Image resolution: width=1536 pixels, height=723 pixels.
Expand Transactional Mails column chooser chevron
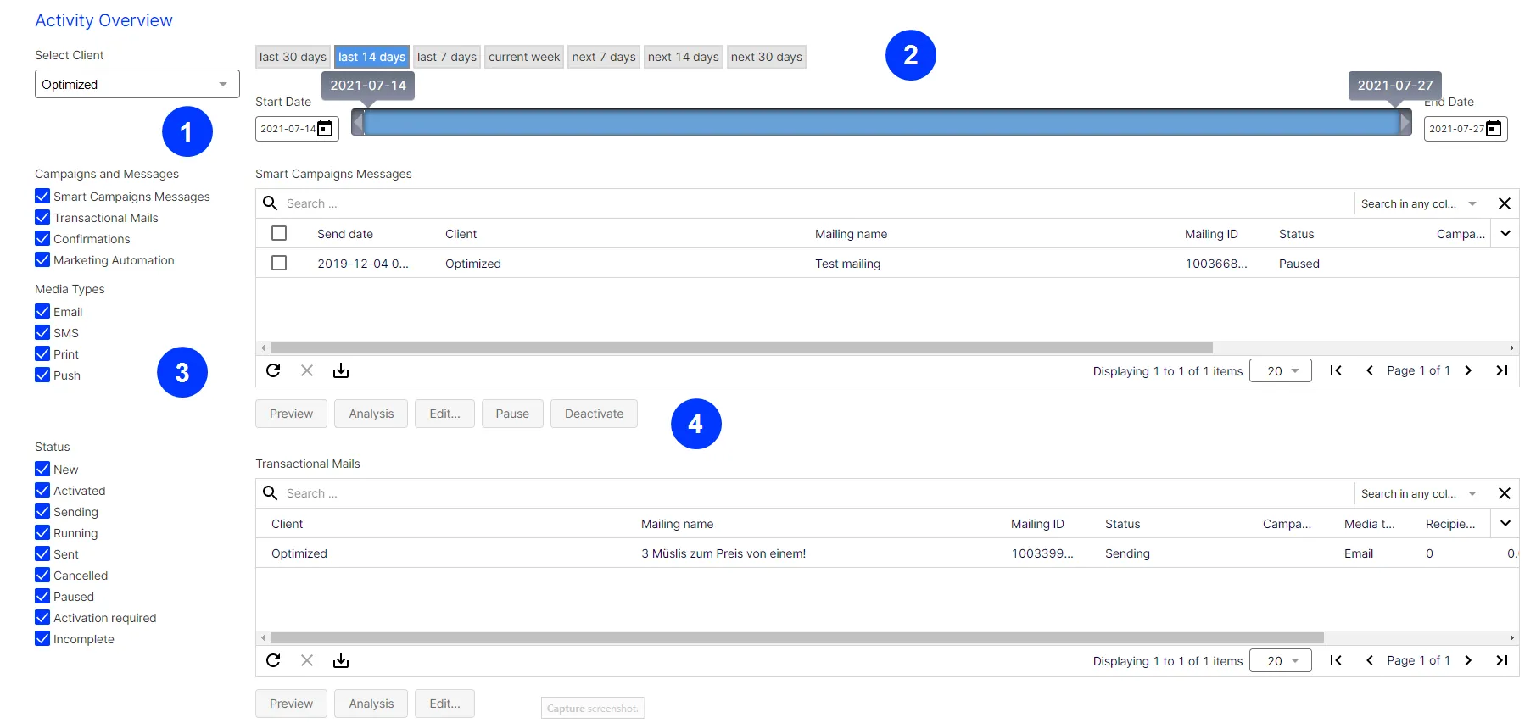point(1505,523)
